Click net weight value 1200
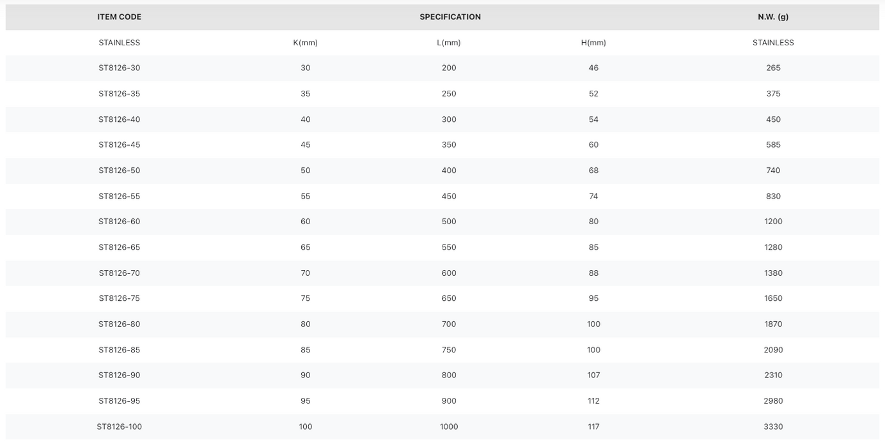The width and height of the screenshot is (885, 447). (773, 222)
